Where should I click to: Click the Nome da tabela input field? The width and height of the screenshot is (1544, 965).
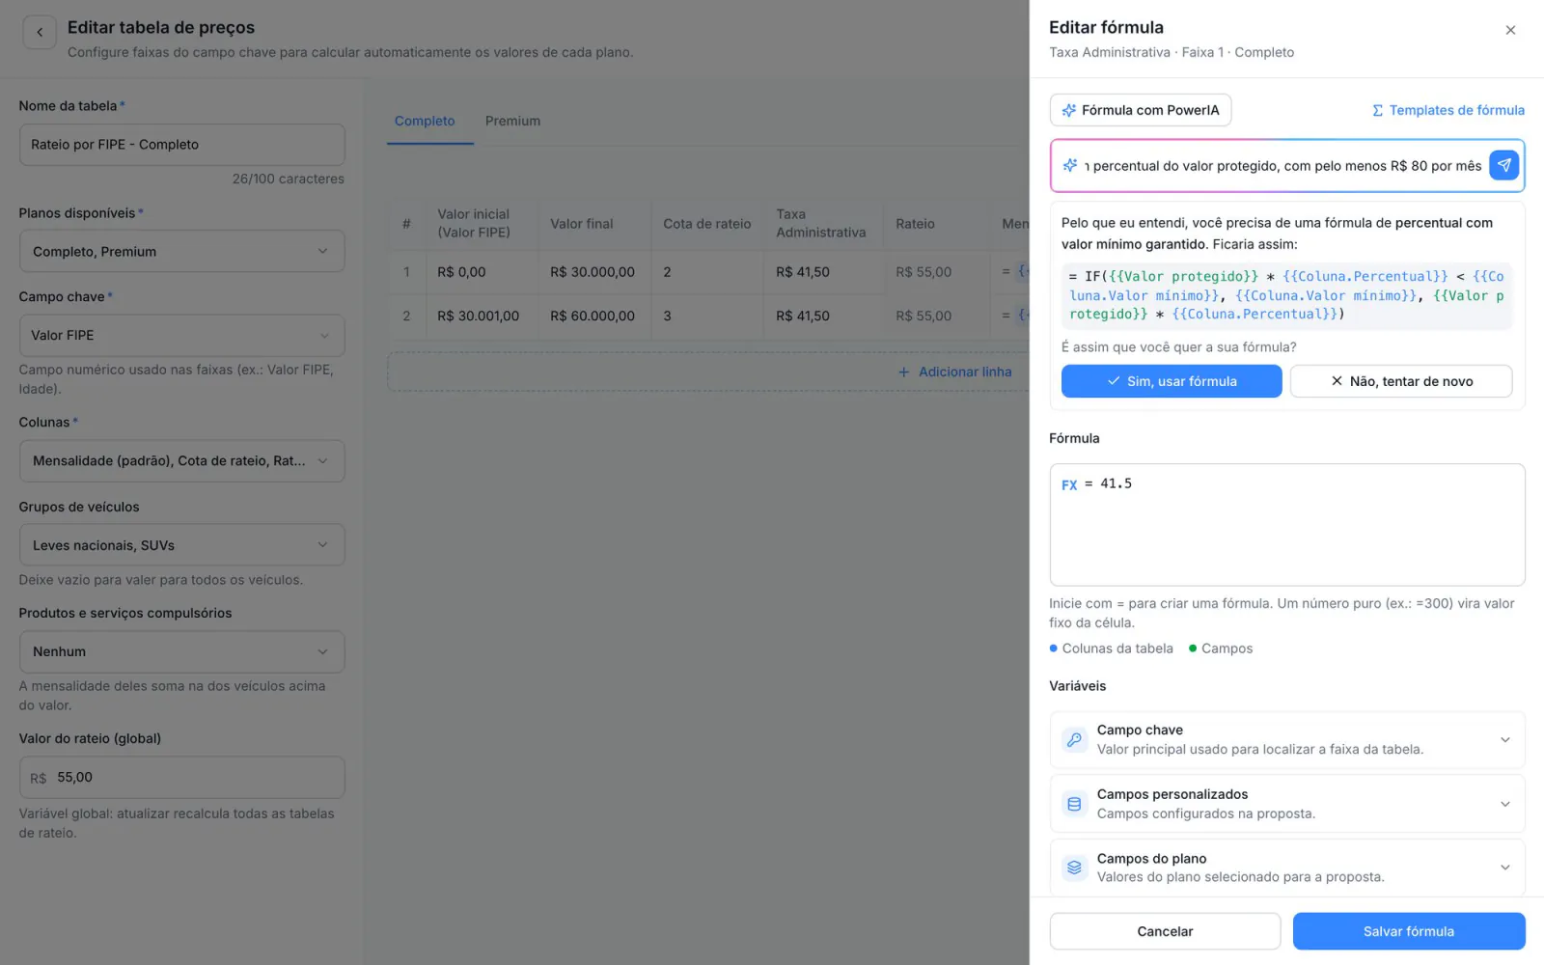pos(181,145)
